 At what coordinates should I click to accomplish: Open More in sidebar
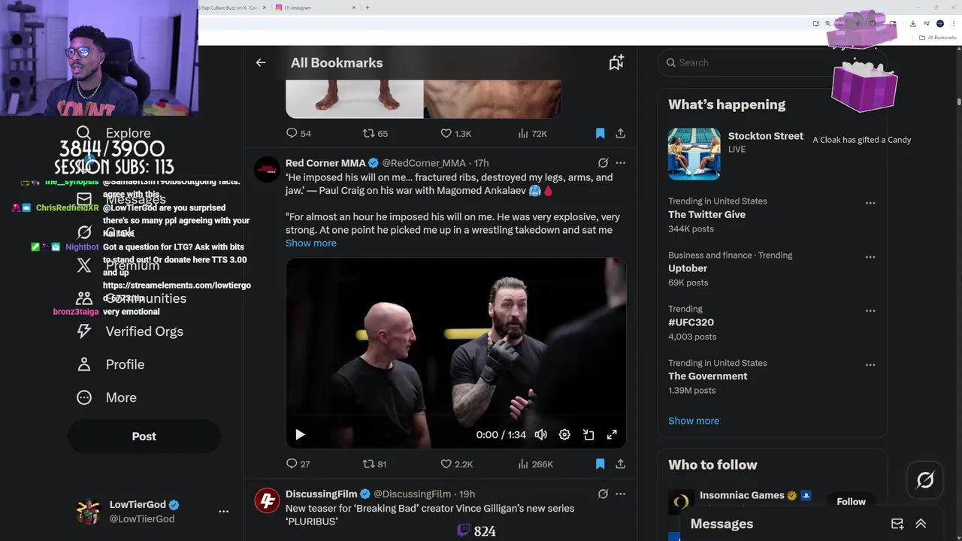(x=107, y=397)
